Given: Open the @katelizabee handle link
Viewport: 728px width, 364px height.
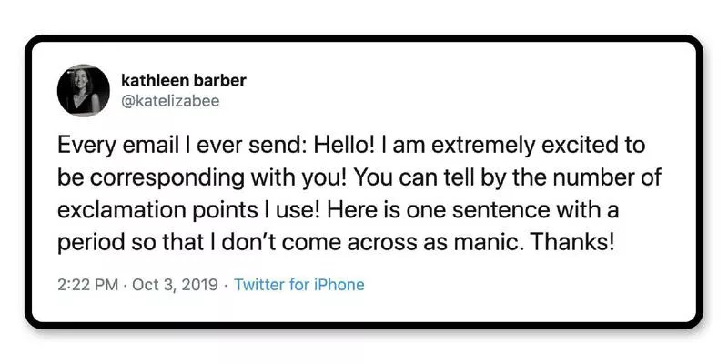Looking at the screenshot, I should 170,101.
